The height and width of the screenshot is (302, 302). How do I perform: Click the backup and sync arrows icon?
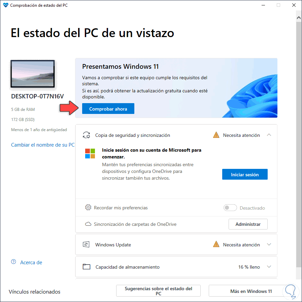click(x=86, y=135)
